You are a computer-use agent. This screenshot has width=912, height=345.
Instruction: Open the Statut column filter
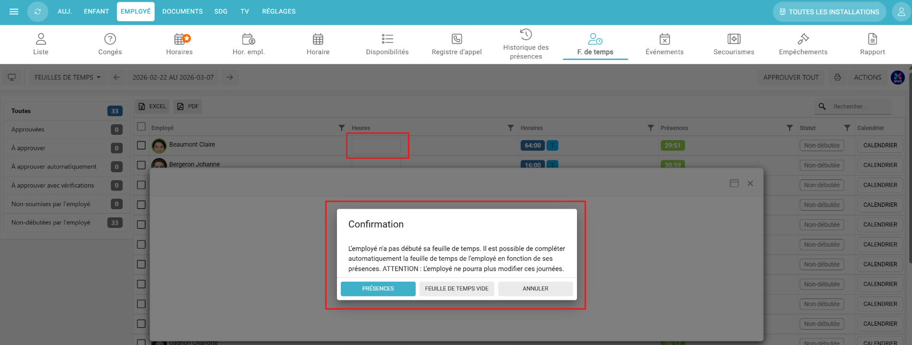coord(847,128)
